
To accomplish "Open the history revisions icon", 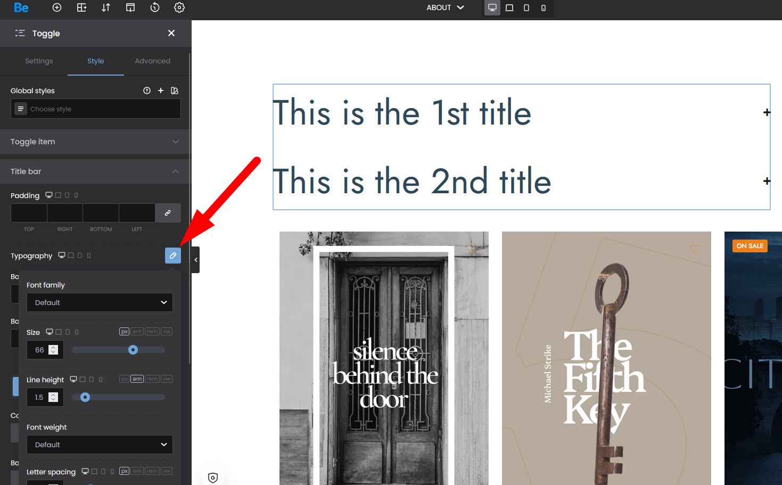I will pyautogui.click(x=155, y=7).
